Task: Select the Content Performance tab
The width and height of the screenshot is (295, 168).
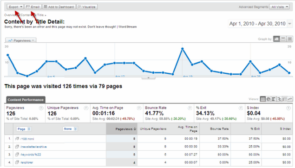Action: [26, 100]
